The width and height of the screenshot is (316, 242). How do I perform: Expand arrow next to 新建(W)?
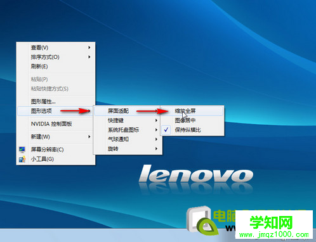tap(89, 137)
